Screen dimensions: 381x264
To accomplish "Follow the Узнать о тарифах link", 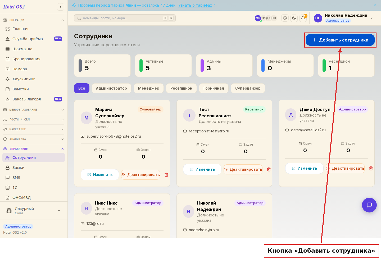I will tap(195, 5).
